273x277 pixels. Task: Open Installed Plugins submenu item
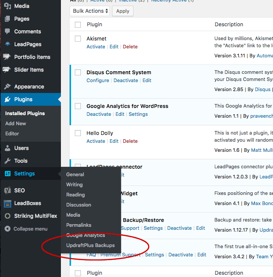25,114
